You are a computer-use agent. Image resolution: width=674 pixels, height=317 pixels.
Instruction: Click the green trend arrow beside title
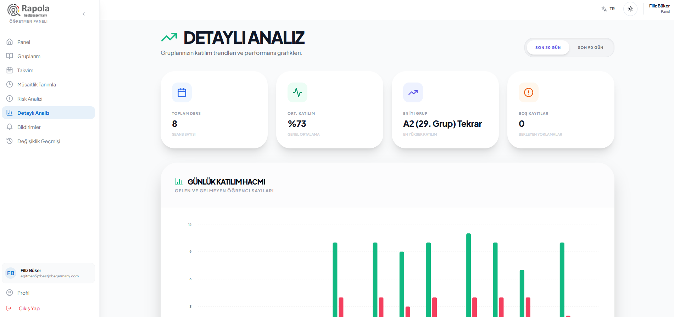(x=169, y=37)
